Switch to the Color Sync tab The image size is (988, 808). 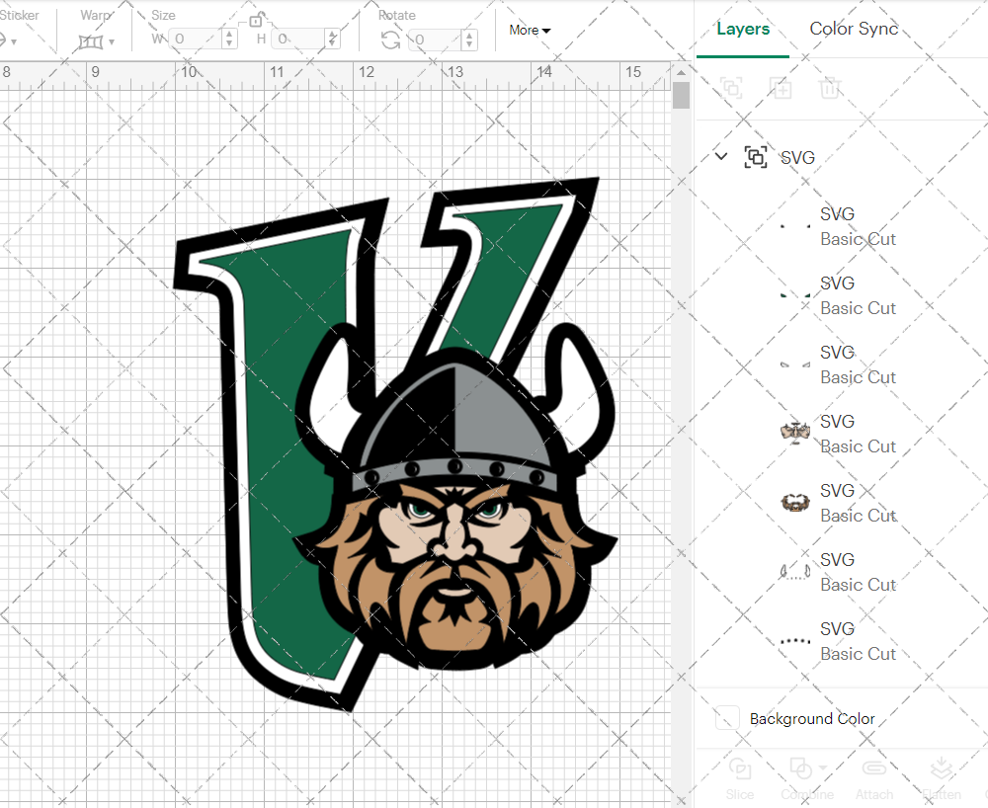854,29
